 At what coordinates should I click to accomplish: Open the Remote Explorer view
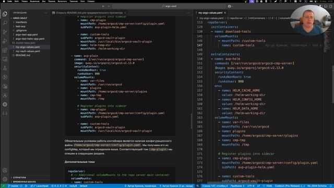point(5,59)
